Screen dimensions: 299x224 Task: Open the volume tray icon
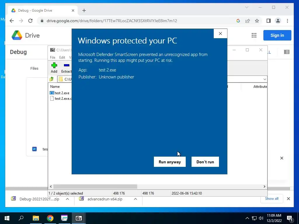click(x=261, y=218)
